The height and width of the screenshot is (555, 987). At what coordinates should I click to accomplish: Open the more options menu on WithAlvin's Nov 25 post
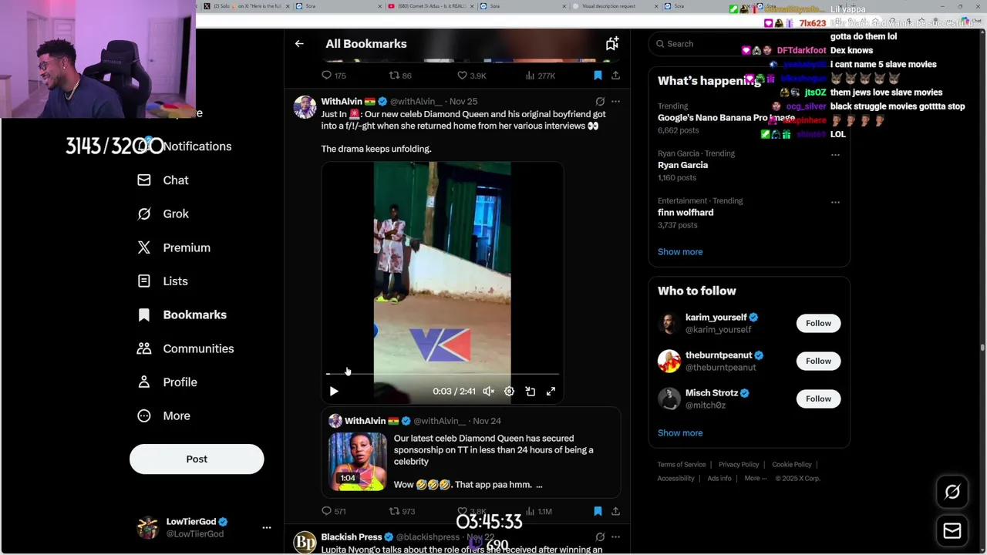click(615, 101)
